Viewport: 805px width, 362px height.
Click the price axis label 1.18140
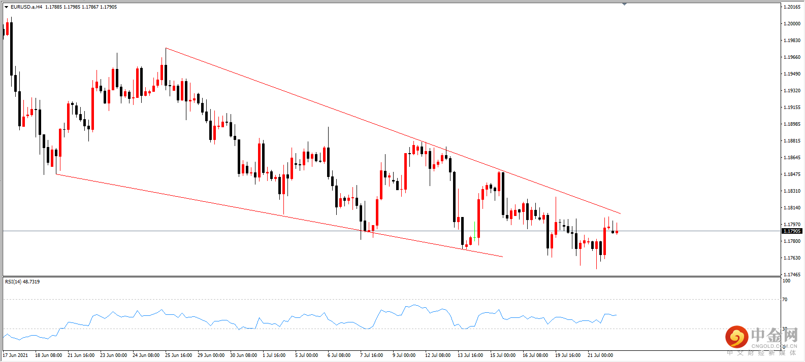point(792,208)
